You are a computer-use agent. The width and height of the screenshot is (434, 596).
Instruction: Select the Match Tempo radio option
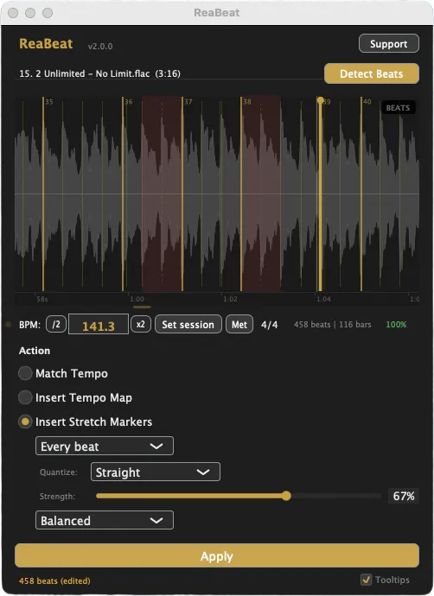point(25,373)
